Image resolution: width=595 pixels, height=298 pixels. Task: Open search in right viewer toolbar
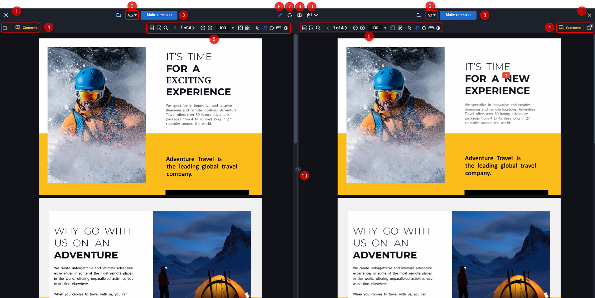click(x=318, y=28)
